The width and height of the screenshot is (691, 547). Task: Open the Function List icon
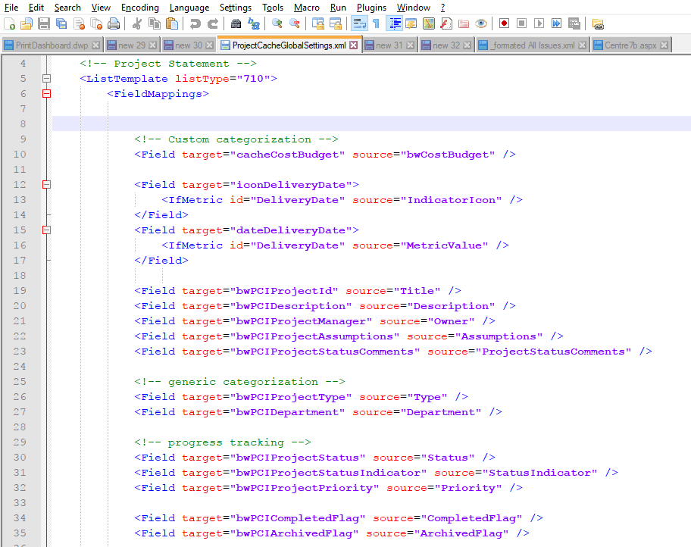coord(446,23)
